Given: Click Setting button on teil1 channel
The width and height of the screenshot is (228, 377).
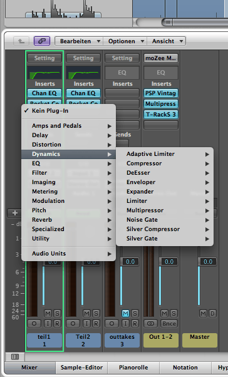Looking at the screenshot, I should click(x=44, y=58).
